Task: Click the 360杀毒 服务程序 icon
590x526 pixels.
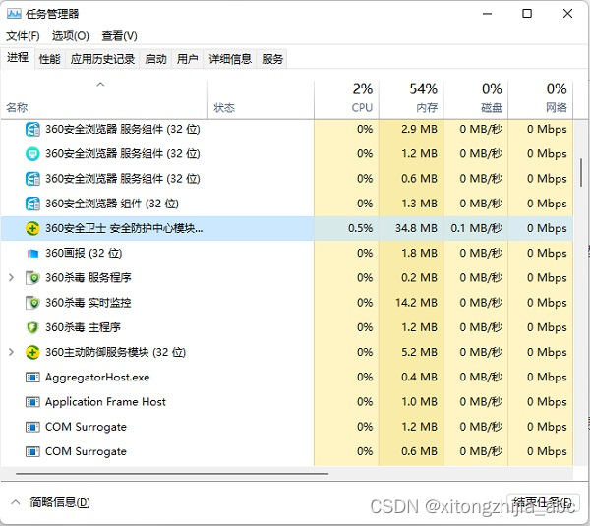Action: 32,278
